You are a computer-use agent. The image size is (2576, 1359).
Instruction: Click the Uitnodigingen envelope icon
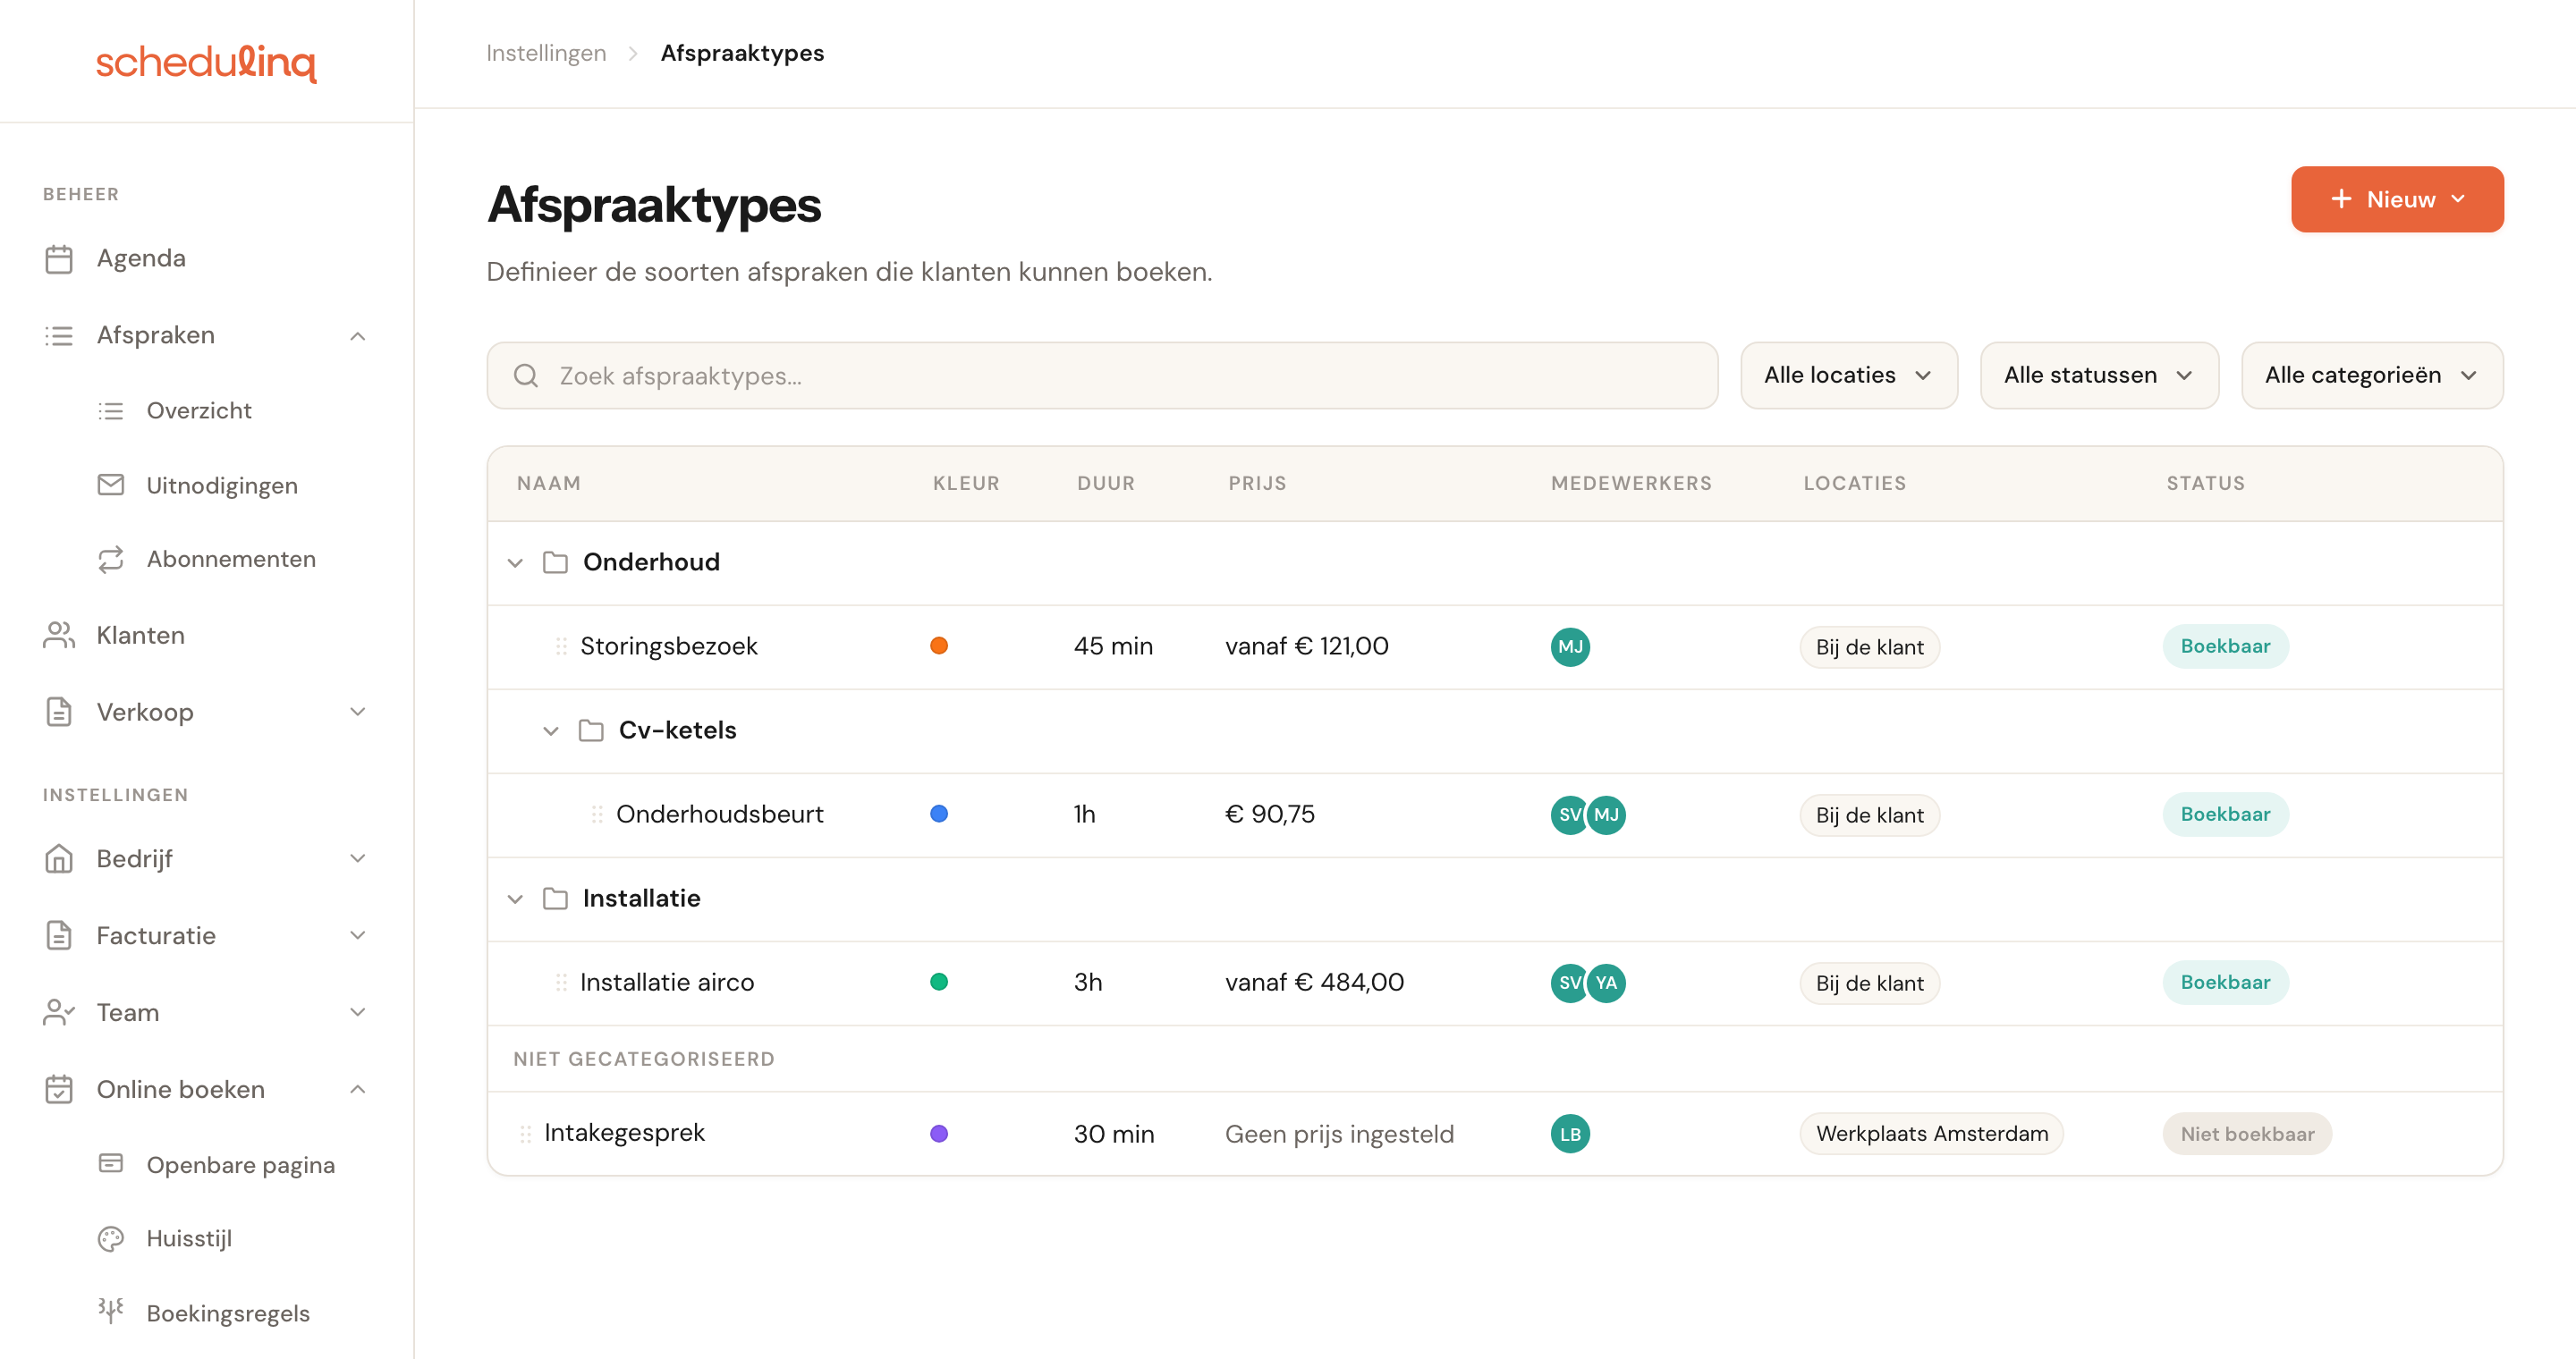(x=111, y=485)
